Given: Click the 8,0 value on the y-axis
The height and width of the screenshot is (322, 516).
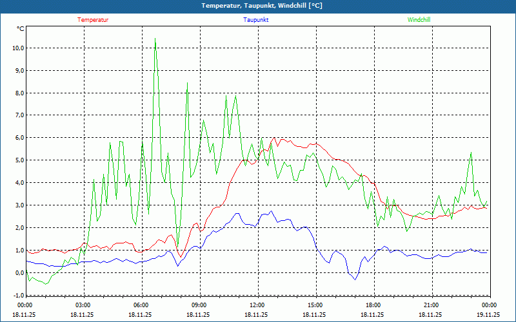Looking at the screenshot, I should pos(19,93).
